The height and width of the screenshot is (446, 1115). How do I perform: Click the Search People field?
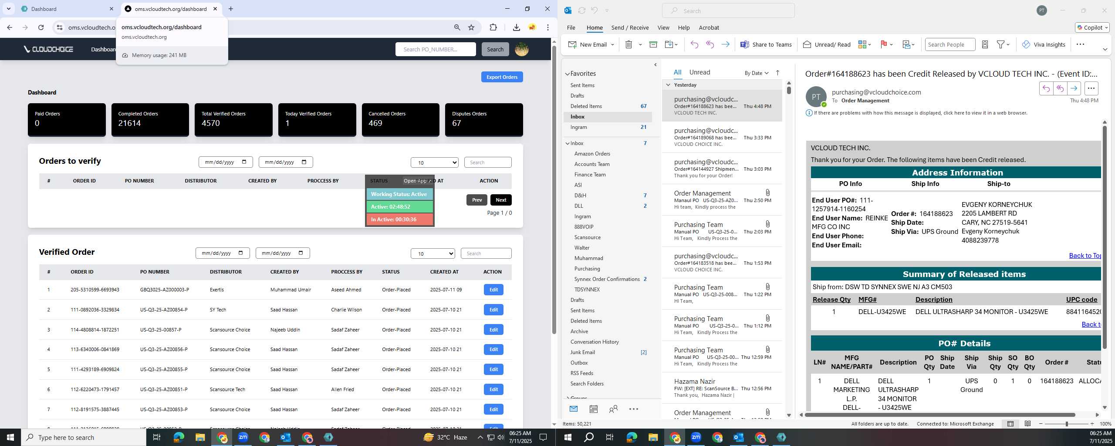pyautogui.click(x=950, y=44)
